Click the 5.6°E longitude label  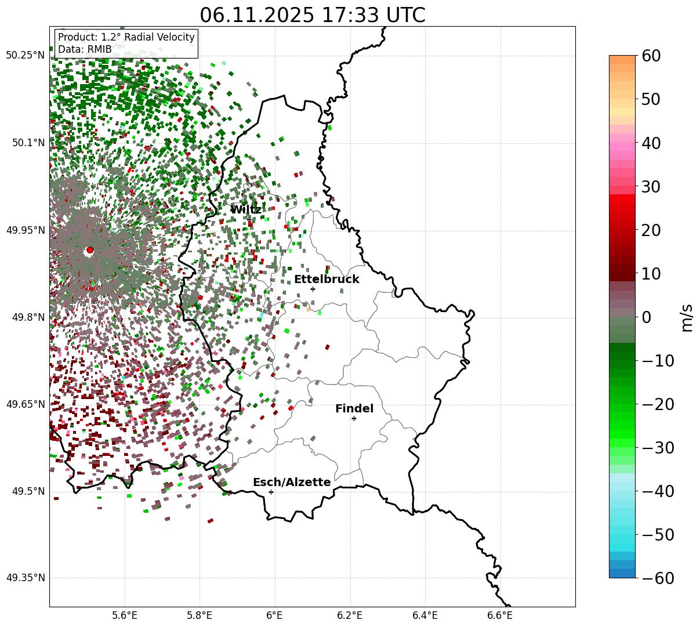tap(124, 615)
